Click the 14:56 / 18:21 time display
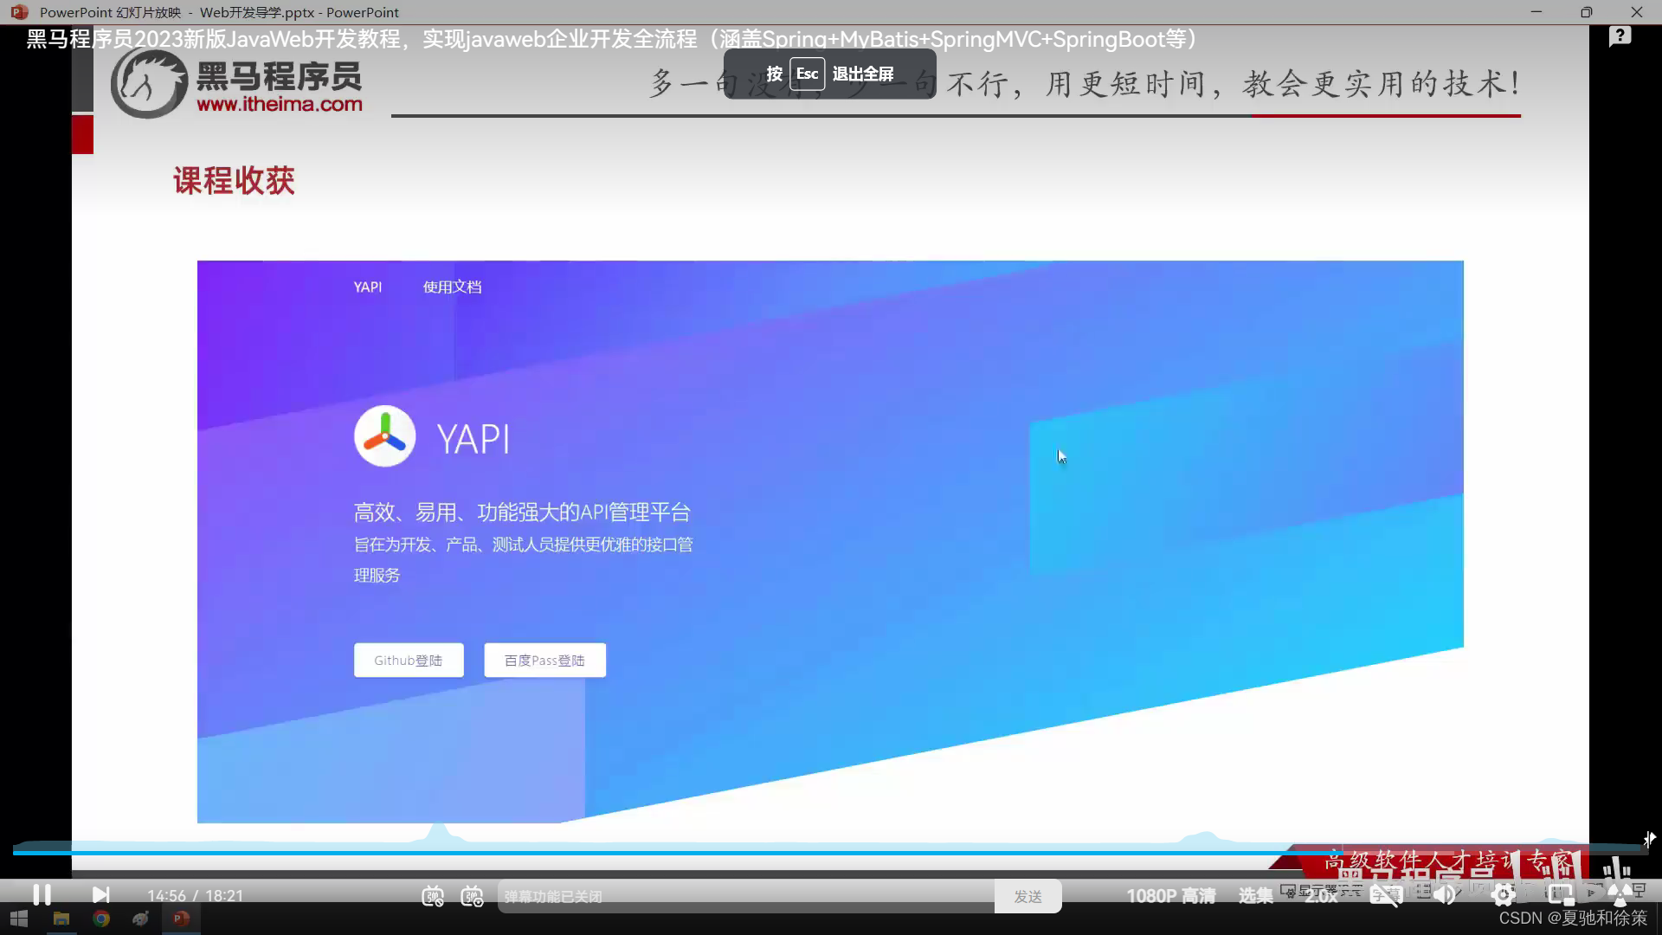 (x=195, y=896)
